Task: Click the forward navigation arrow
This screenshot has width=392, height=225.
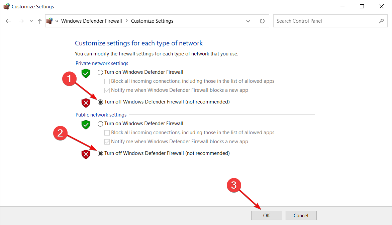Action: point(21,21)
